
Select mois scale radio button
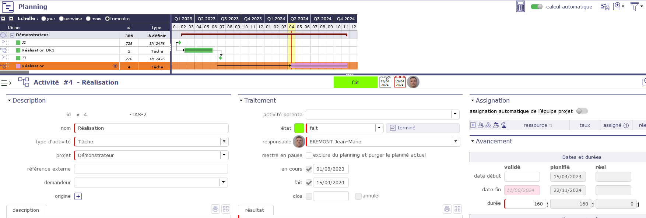point(88,19)
